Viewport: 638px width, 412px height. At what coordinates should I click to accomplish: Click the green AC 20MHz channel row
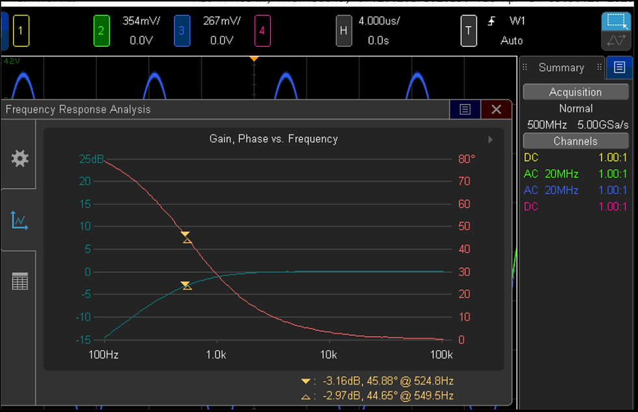[576, 174]
